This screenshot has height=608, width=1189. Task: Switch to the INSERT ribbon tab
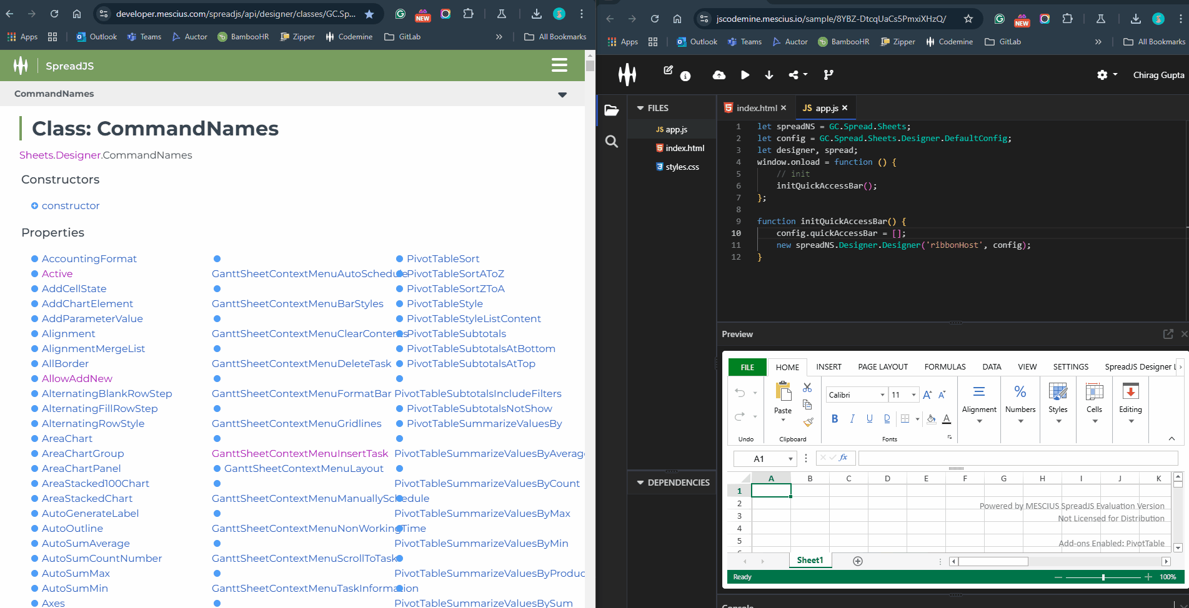click(828, 367)
